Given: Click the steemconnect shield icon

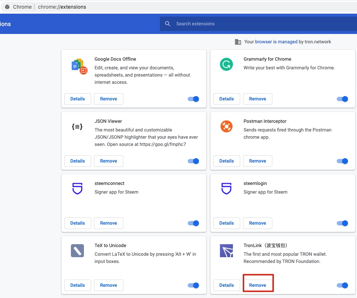Looking at the screenshot, I should point(77,189).
